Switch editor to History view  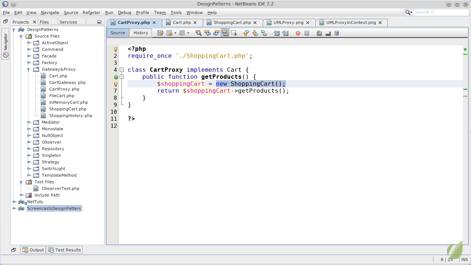(141, 33)
